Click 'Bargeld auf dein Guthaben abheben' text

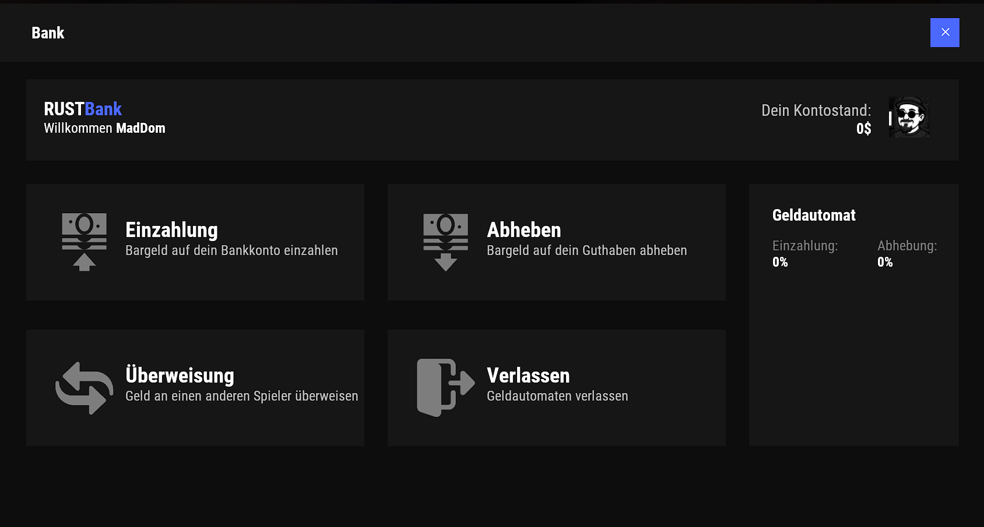586,250
